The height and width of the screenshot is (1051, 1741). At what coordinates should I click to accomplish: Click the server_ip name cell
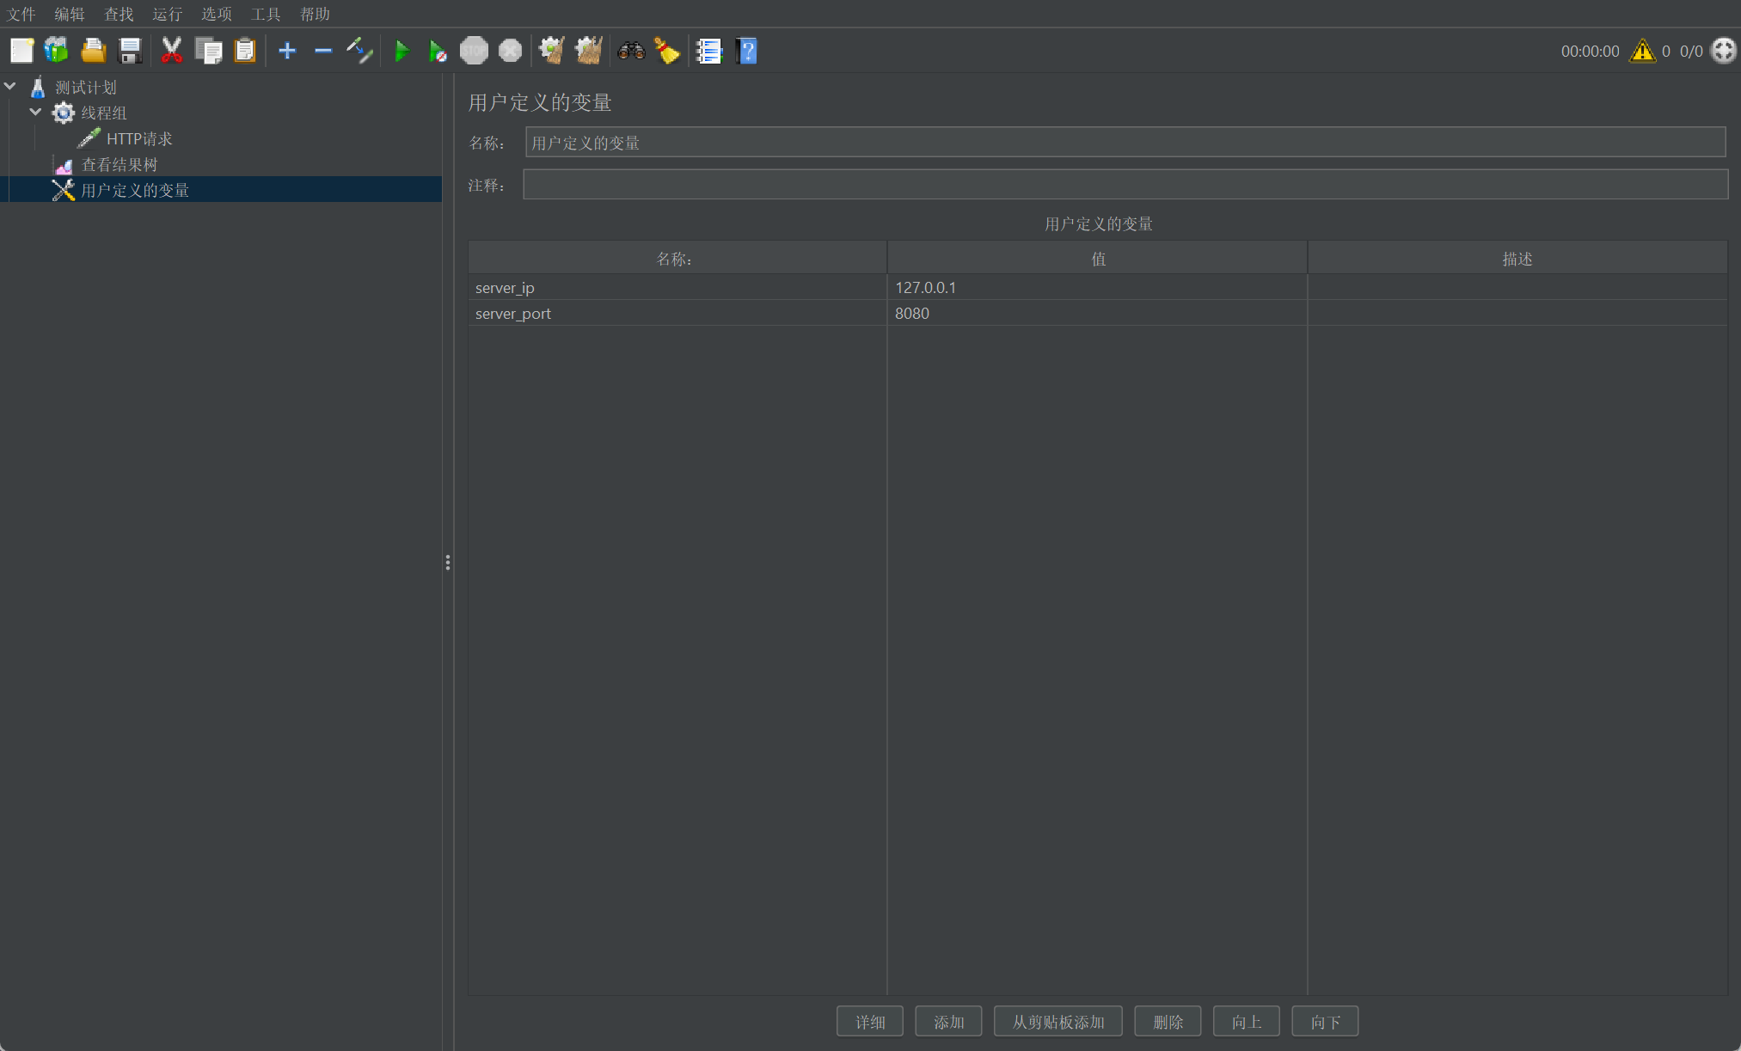(677, 287)
